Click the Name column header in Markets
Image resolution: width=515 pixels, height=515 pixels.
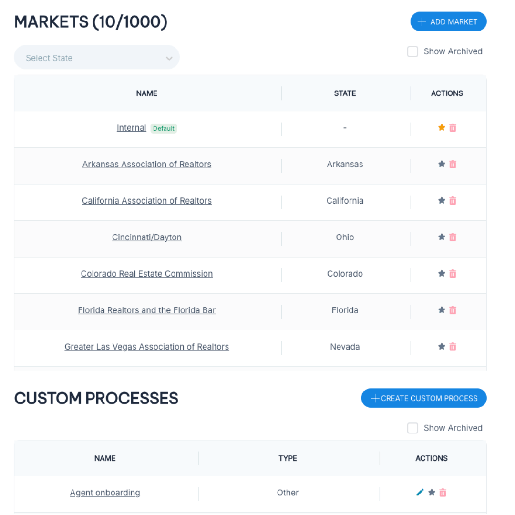147,93
